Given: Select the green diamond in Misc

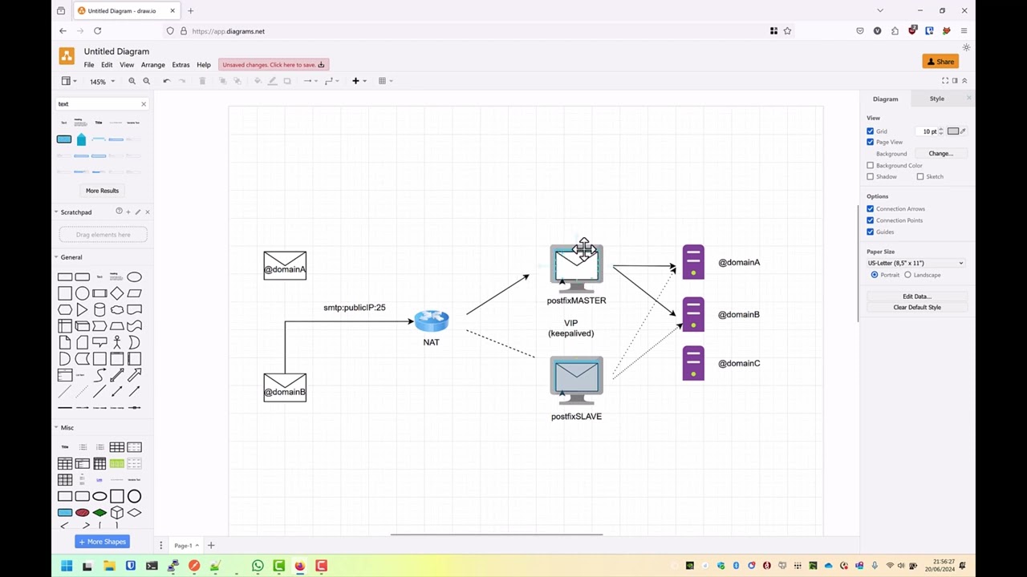Looking at the screenshot, I should point(99,513).
